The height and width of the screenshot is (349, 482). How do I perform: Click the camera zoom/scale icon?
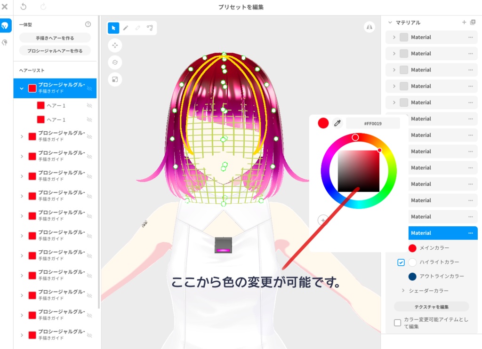pyautogui.click(x=114, y=79)
